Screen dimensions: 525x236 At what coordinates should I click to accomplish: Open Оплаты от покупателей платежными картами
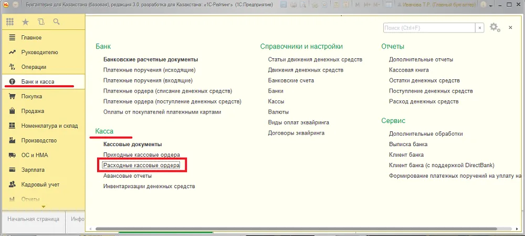pos(162,112)
